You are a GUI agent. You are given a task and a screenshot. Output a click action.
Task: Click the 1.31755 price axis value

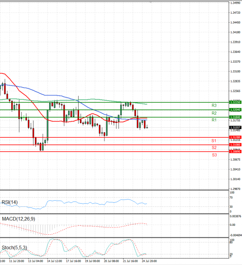pos(235,120)
